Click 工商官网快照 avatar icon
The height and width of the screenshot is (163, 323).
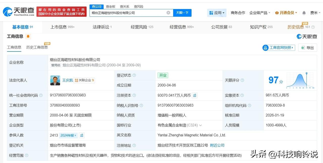pos(265,48)
